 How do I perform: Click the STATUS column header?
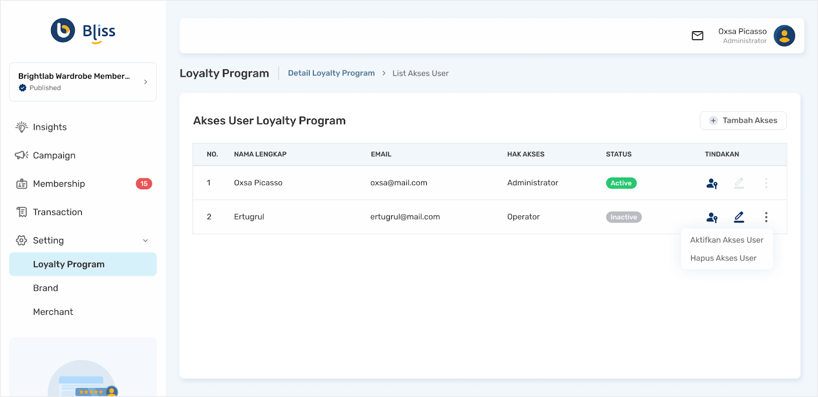click(x=619, y=154)
